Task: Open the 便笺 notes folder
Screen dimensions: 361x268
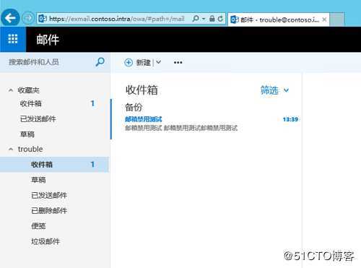Action: coord(38,226)
